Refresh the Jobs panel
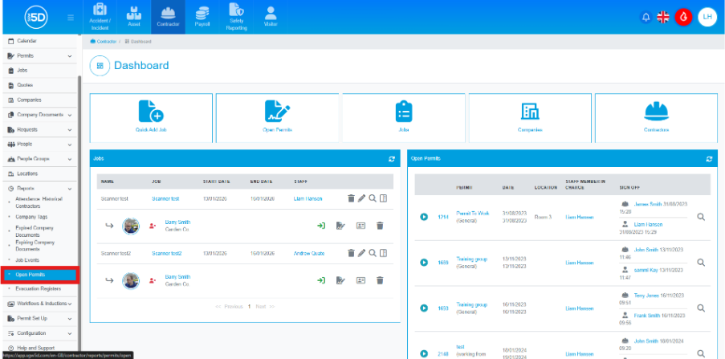Viewport: 725px width, 359px height. coord(391,160)
